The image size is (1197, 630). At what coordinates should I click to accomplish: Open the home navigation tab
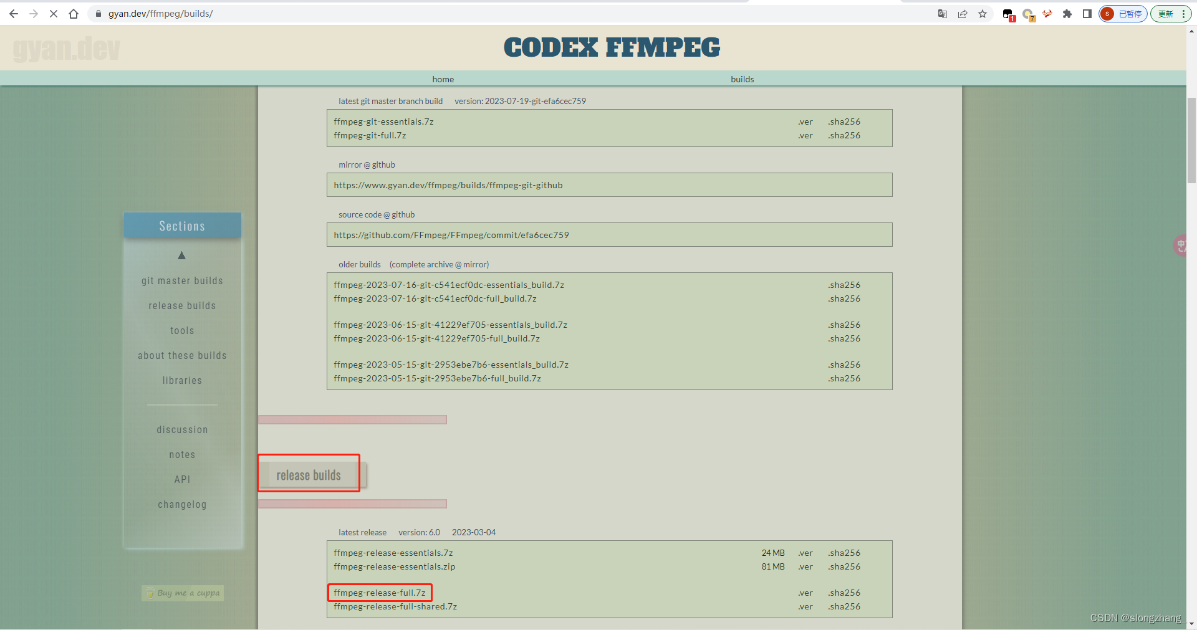point(443,79)
